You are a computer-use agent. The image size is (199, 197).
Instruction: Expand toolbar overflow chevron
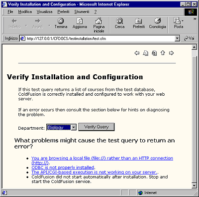coord(195,19)
